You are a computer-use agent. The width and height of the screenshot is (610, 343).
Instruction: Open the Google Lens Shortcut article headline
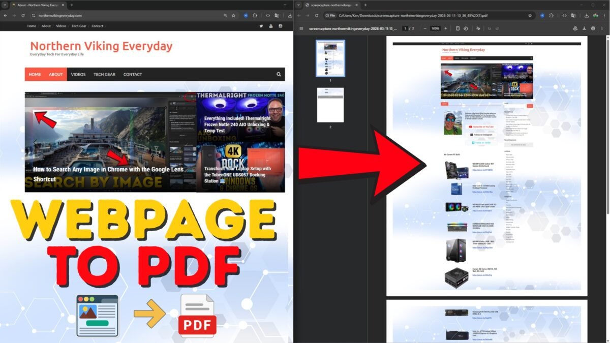coord(108,174)
